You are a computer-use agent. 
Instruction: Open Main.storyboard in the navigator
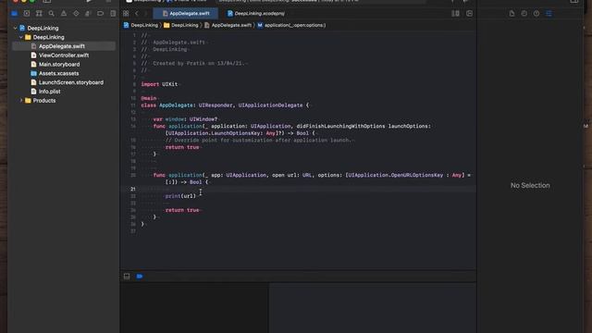point(64,64)
